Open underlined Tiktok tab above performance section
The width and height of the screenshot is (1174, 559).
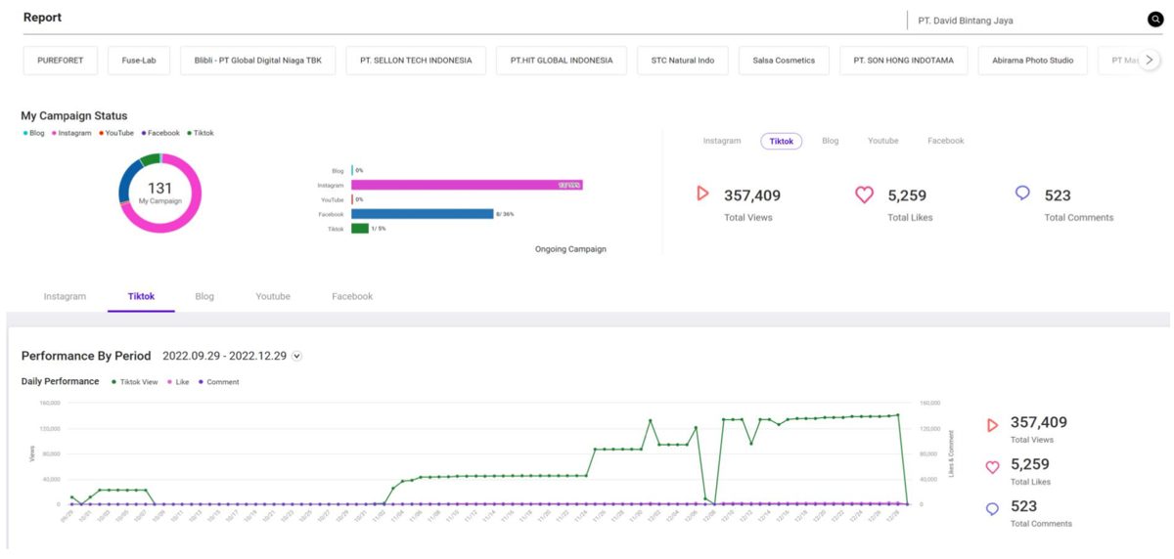(x=141, y=296)
